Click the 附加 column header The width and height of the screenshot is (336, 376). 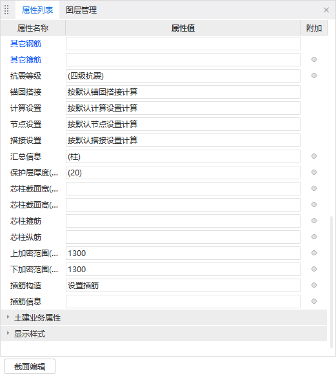[314, 28]
